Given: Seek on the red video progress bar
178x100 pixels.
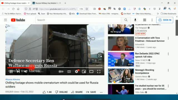Looking at the screenshot, I should point(55,68).
